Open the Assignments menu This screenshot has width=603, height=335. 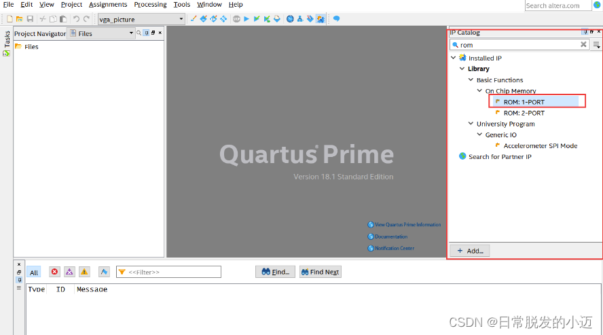[108, 5]
